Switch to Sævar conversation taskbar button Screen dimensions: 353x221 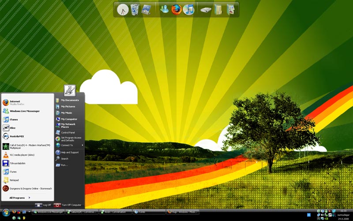click(x=82, y=212)
